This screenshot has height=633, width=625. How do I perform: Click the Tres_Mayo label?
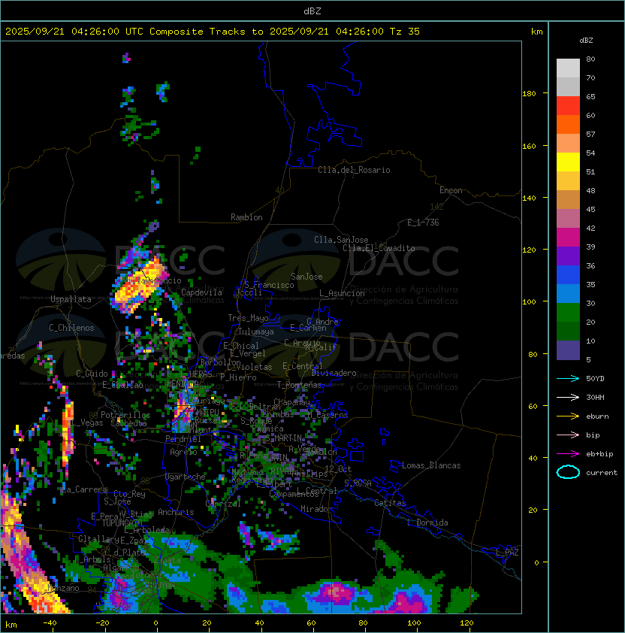[248, 318]
